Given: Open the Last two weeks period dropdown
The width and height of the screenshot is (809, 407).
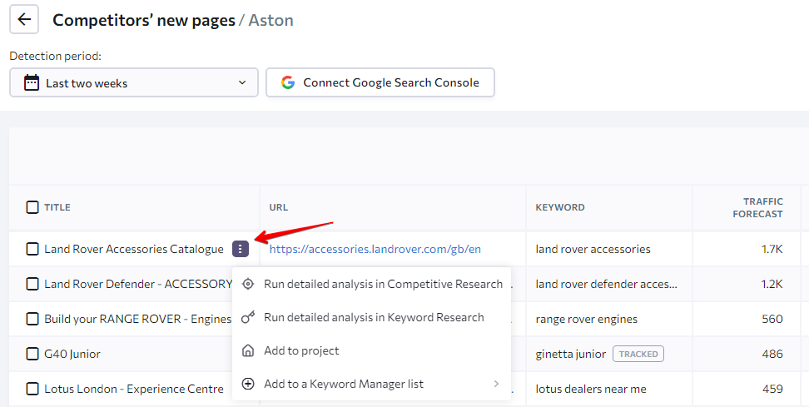Looking at the screenshot, I should coord(134,82).
